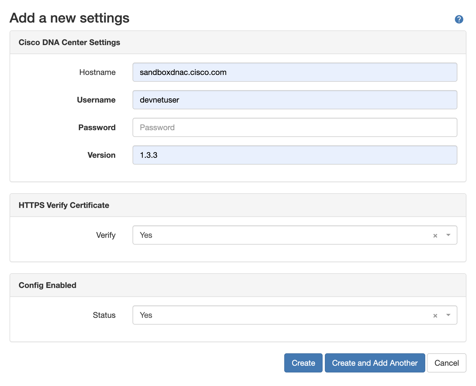Click the Status label

click(x=104, y=315)
